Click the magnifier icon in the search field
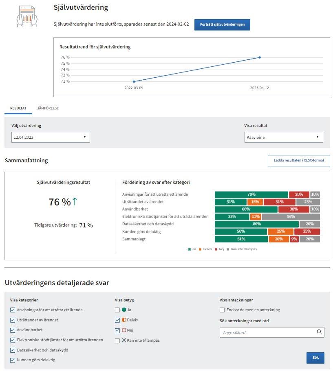The width and height of the screenshot is (333, 371). 319,332
